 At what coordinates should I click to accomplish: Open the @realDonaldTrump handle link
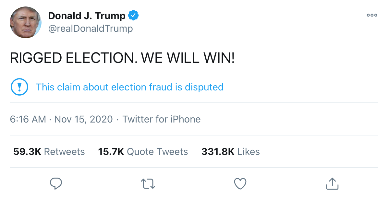pos(91,29)
